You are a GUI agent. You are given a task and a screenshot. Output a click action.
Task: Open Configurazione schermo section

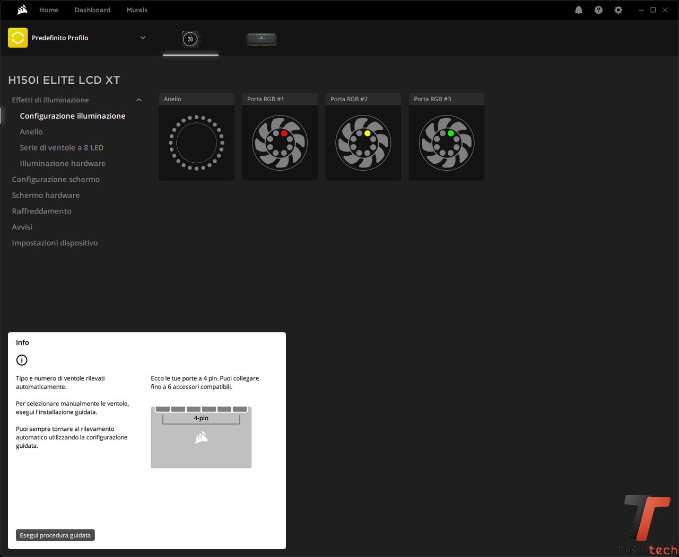[x=56, y=179]
